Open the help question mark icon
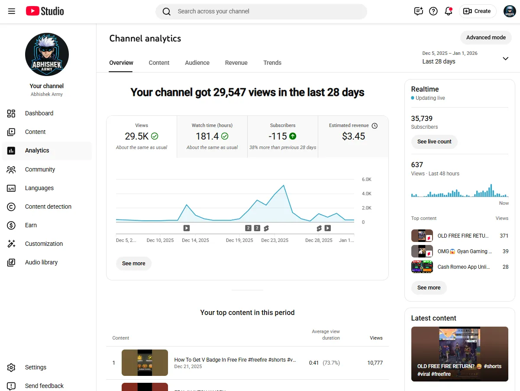Viewport: 520px width, 391px height. pyautogui.click(x=433, y=11)
